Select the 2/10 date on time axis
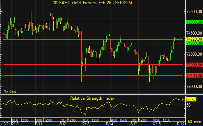 [x=15, y=123]
